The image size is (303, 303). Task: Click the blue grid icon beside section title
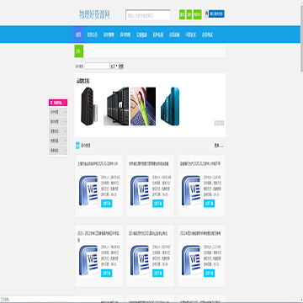77,146
